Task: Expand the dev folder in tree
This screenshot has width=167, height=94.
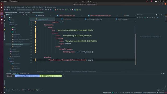Action: (x=11, y=27)
